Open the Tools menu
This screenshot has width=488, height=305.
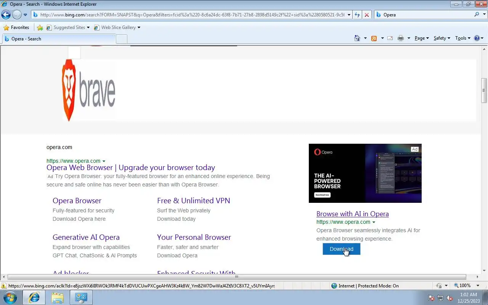tap(463, 38)
